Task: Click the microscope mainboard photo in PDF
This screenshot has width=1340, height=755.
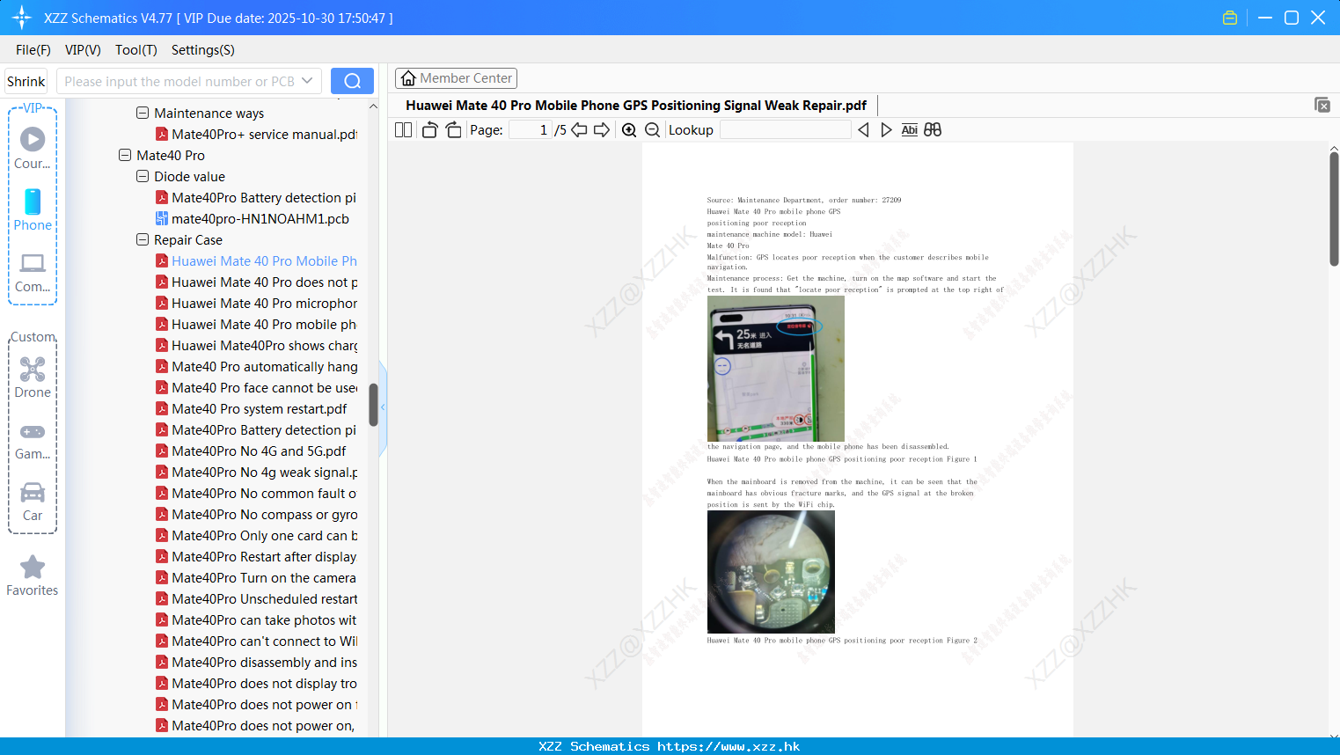Action: coord(771,572)
